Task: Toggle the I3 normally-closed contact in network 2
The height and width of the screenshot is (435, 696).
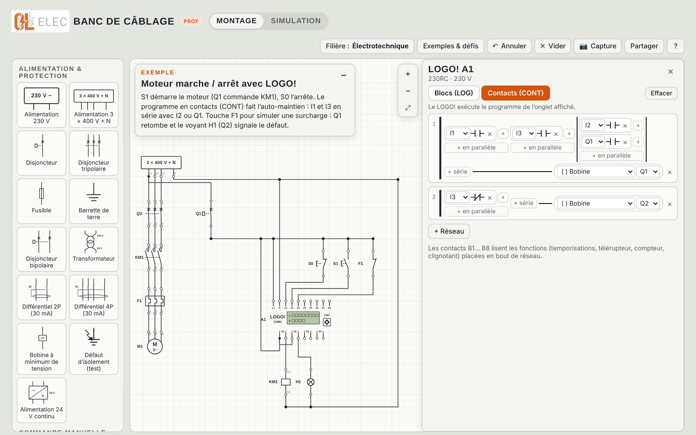Action: (x=478, y=197)
